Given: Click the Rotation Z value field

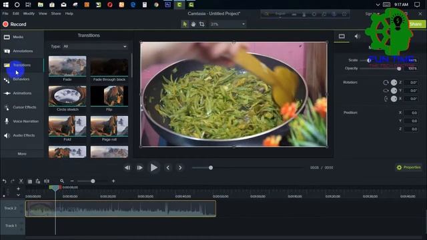Looking at the screenshot, I should (x=411, y=82).
